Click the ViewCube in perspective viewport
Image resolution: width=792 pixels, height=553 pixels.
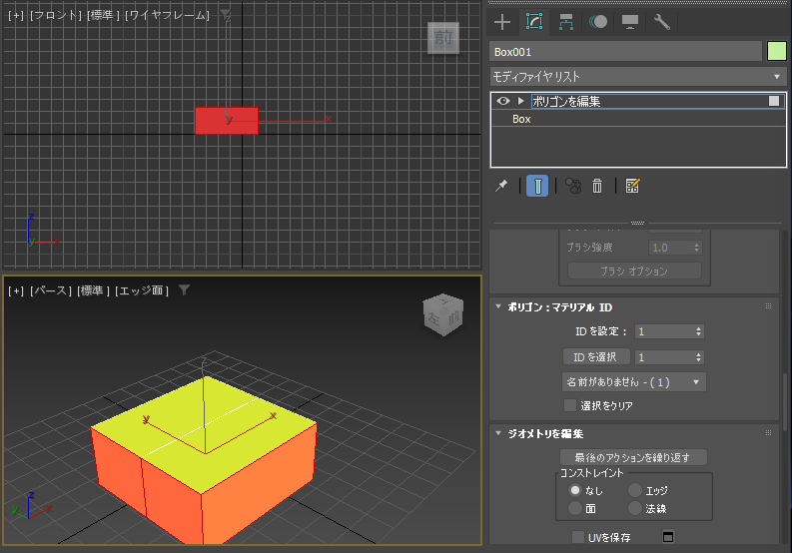443,314
